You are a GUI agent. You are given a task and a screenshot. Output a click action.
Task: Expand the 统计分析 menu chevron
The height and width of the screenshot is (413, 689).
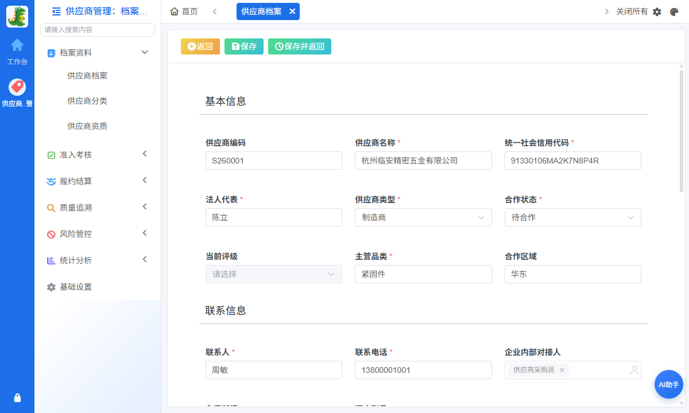(x=145, y=259)
